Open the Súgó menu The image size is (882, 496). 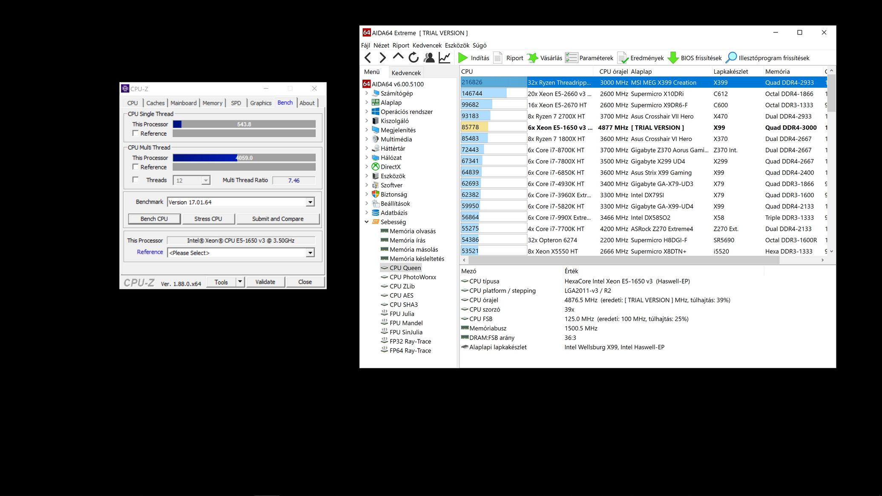pyautogui.click(x=480, y=46)
